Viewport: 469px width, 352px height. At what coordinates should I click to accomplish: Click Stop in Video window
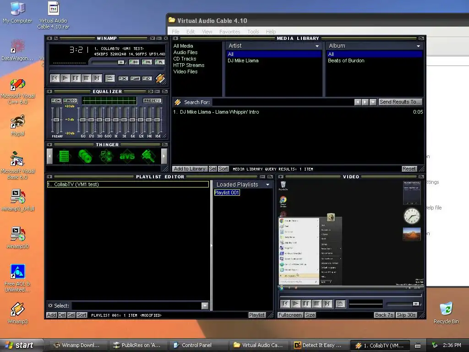(x=317, y=304)
